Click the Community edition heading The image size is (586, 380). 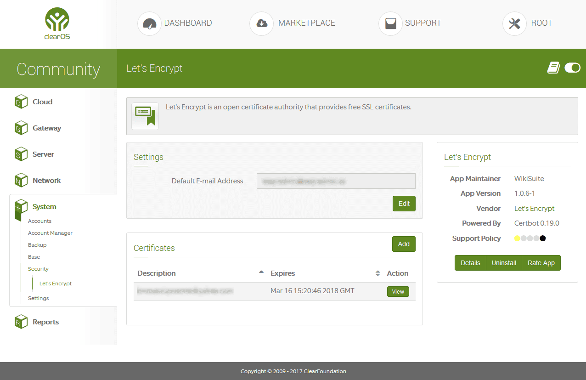[x=58, y=69]
